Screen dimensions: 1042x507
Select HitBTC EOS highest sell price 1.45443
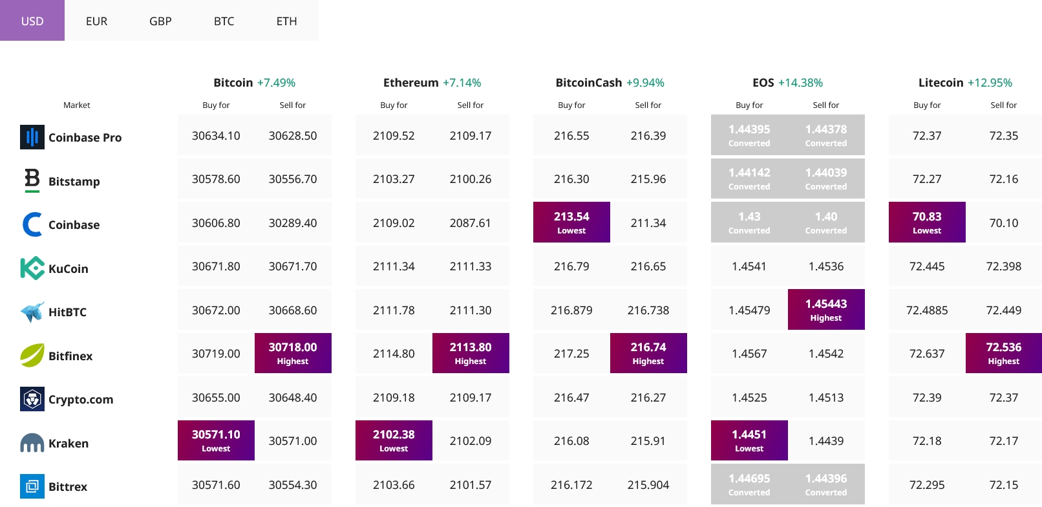click(x=826, y=310)
